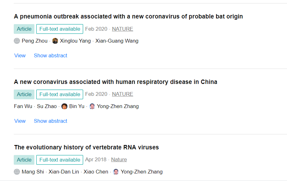The width and height of the screenshot is (287, 181).
Task: Click Mang Shi's grey avatar icon
Action: tap(17, 172)
